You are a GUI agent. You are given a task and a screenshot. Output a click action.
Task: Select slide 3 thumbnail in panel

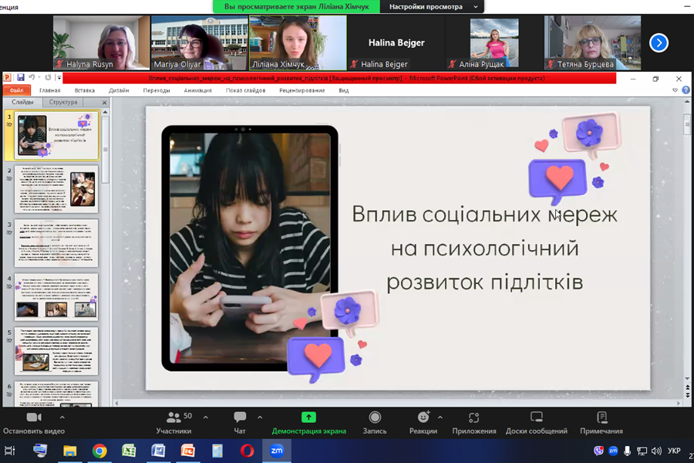[57, 242]
